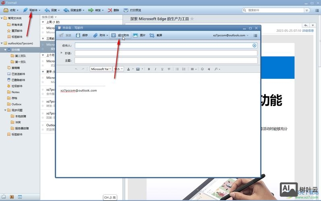321x201 pixels.
Task: Insert a bulleted list
Action: [177, 69]
